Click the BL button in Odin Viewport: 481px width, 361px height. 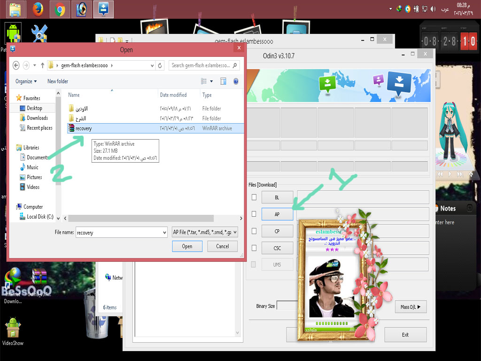(277, 197)
